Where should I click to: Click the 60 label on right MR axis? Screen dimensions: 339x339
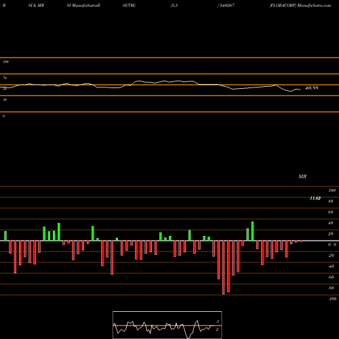pyautogui.click(x=331, y=212)
